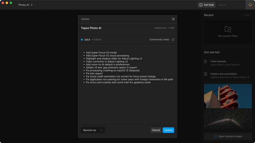Select the blue 3.6.0 version indicator dot
This screenshot has width=255, height=143.
tap(82, 40)
